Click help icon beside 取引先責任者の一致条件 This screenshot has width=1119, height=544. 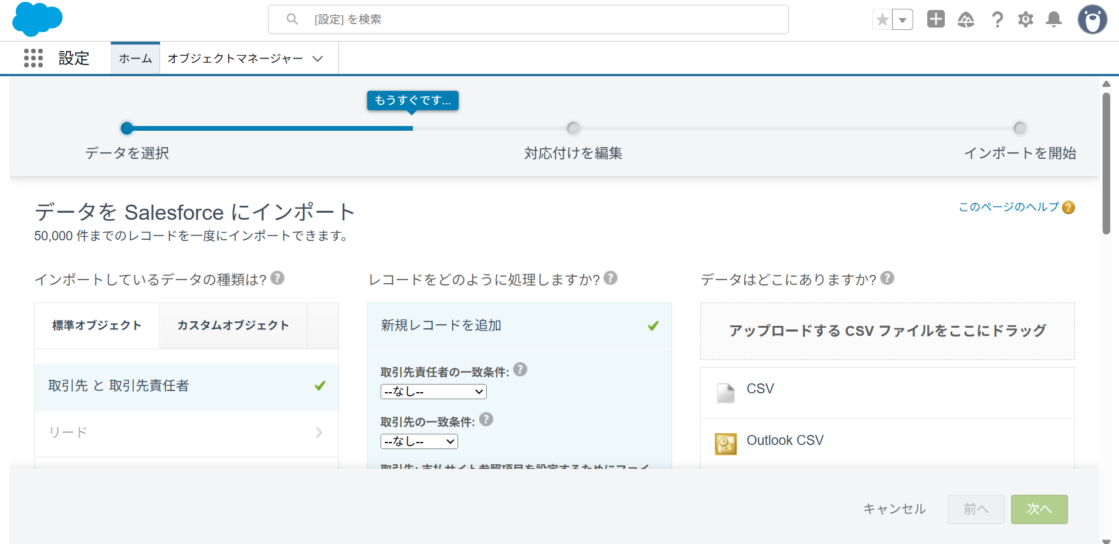pos(520,369)
